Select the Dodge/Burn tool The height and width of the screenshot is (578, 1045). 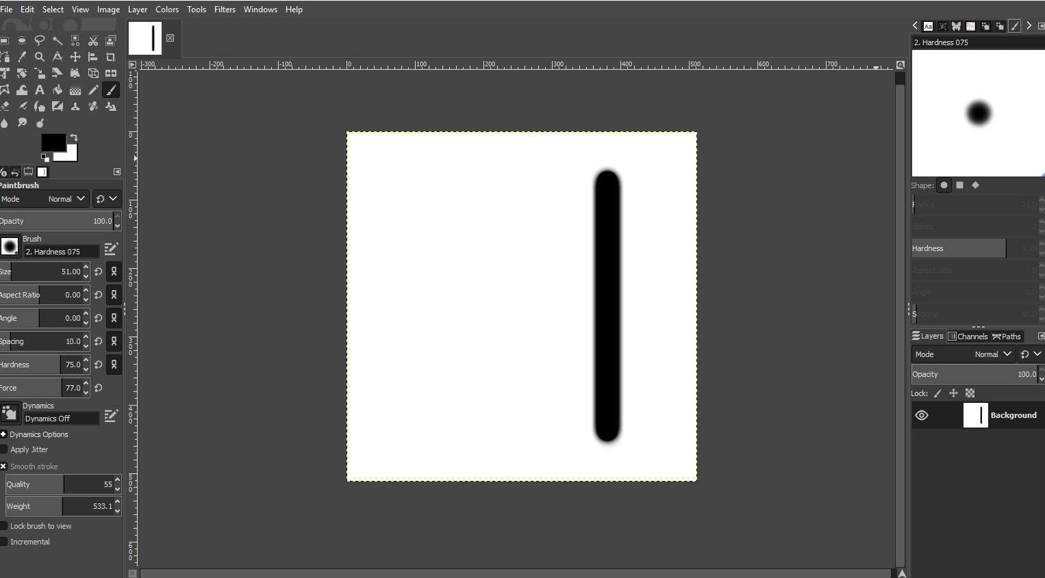tap(40, 122)
